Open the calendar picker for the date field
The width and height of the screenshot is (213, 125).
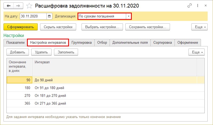click(x=49, y=16)
